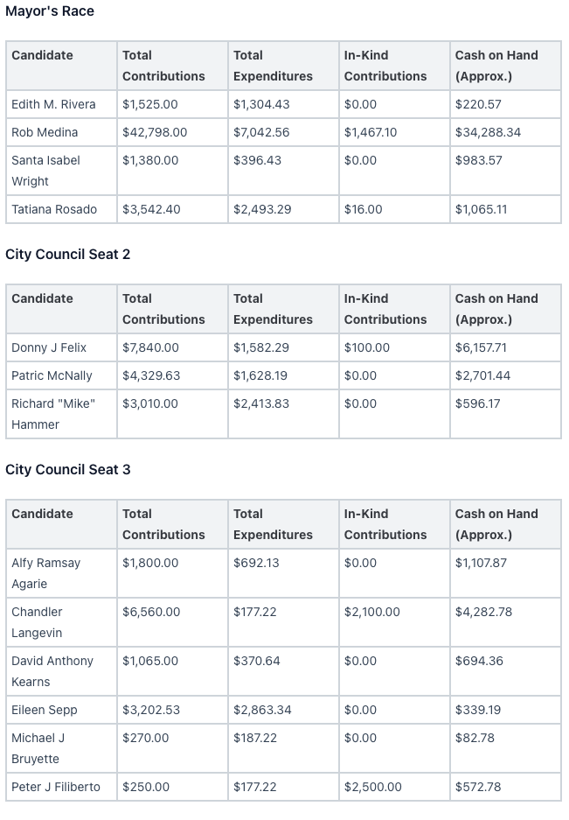This screenshot has height=820, width=569.
Task: Click the Donny J Felix candidate cell
Action: click(49, 347)
